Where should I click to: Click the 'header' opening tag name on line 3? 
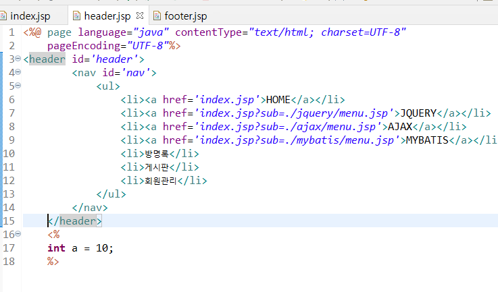(47, 59)
